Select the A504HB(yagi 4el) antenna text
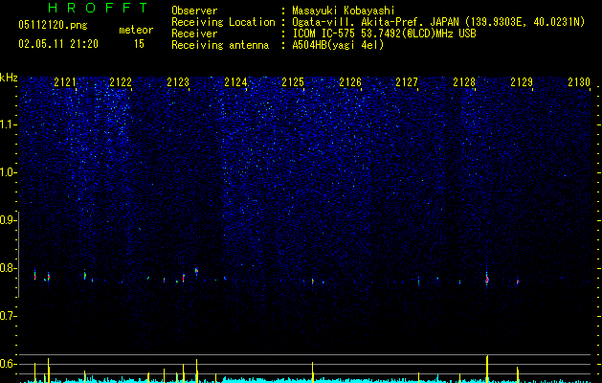Image resolution: width=602 pixels, height=383 pixels. 338,45
